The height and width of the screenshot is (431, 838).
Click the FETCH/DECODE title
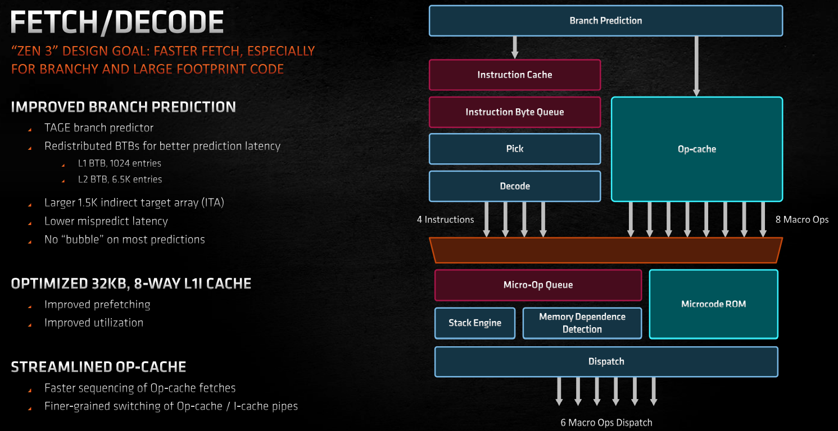point(117,23)
